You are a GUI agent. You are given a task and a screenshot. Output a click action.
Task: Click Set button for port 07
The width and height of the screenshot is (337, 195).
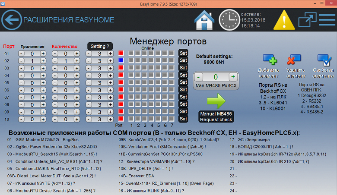coord(183,97)
